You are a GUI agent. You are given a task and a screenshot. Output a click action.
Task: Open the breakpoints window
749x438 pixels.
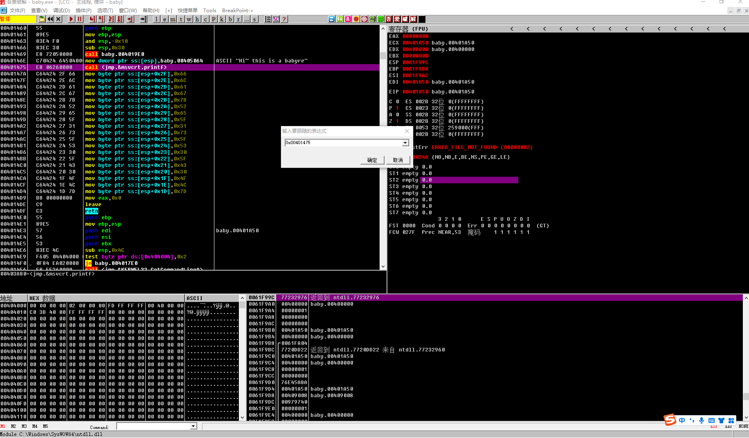pos(230,19)
